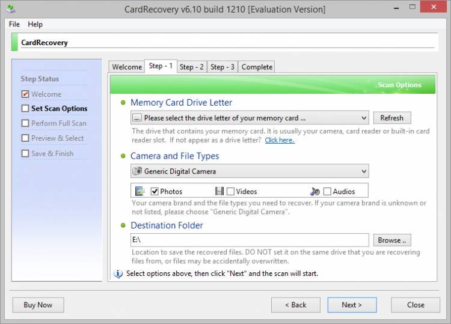451x324 pixels.
Task: Click the 'Scan Options' banner title
Action: [x=399, y=85]
